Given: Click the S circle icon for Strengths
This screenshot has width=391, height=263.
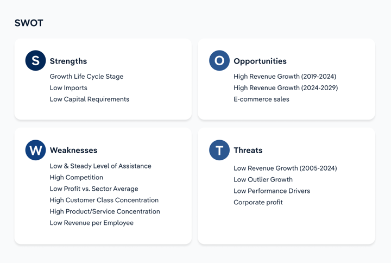Looking at the screenshot, I should pyautogui.click(x=35, y=61).
